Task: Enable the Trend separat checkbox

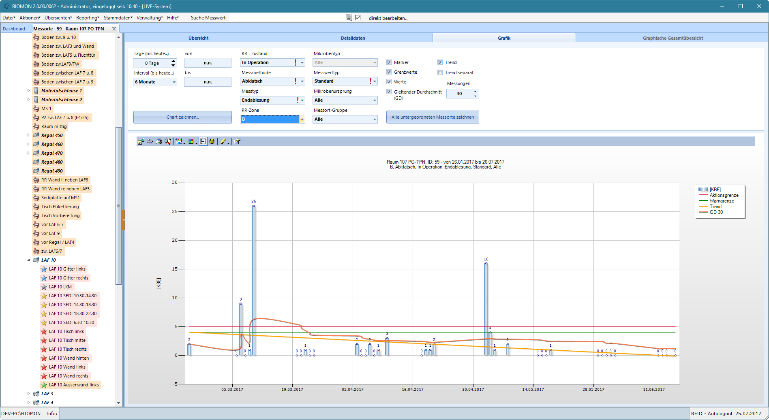Action: [x=440, y=72]
